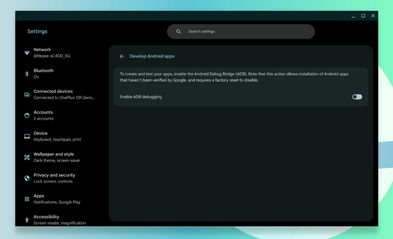393x239 pixels.
Task: Click the Wallpaper and style icon
Action: 27,157
